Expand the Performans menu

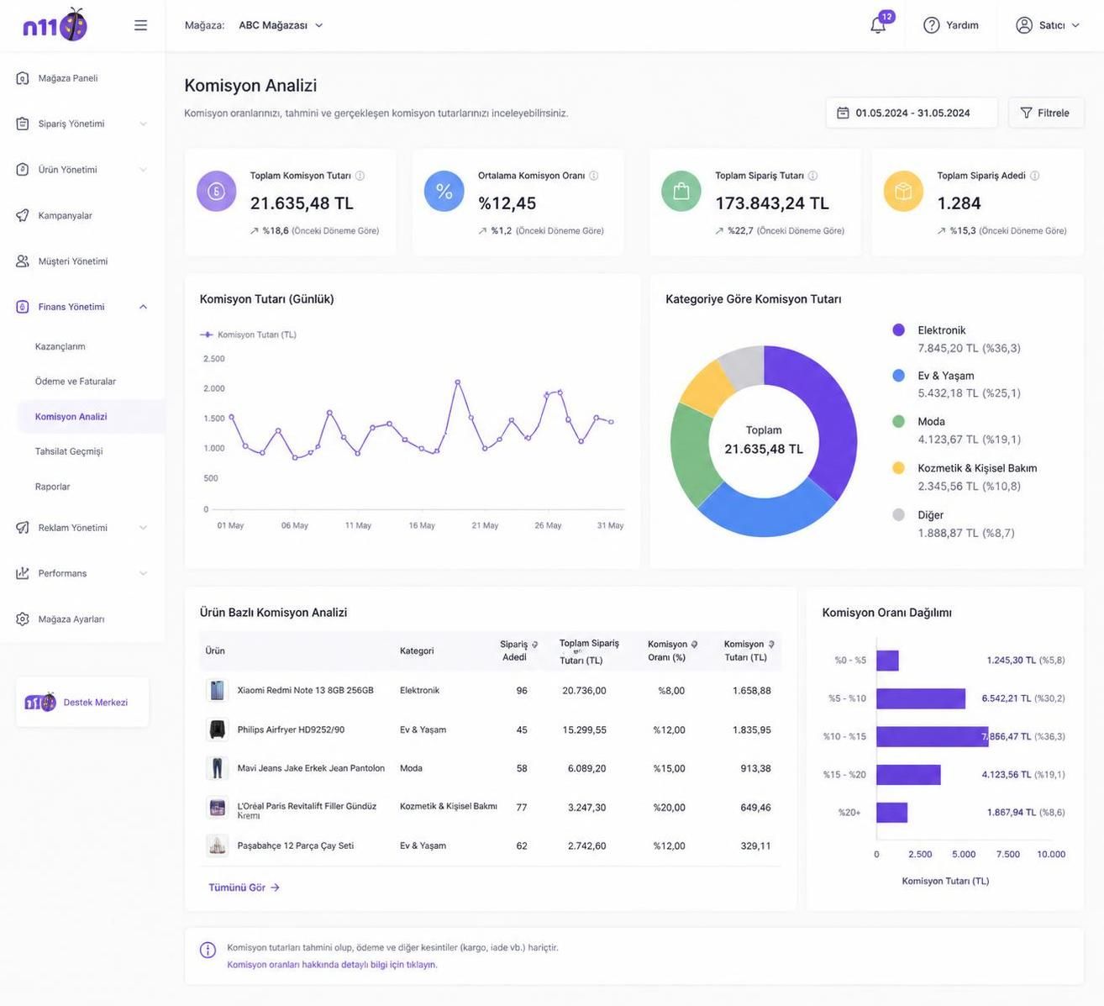(x=82, y=573)
